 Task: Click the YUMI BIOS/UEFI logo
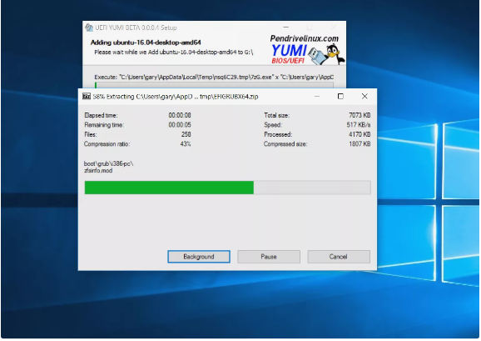coord(289,53)
